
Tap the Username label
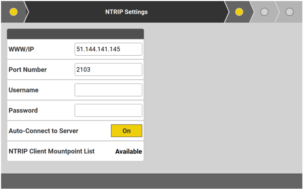tap(23, 90)
